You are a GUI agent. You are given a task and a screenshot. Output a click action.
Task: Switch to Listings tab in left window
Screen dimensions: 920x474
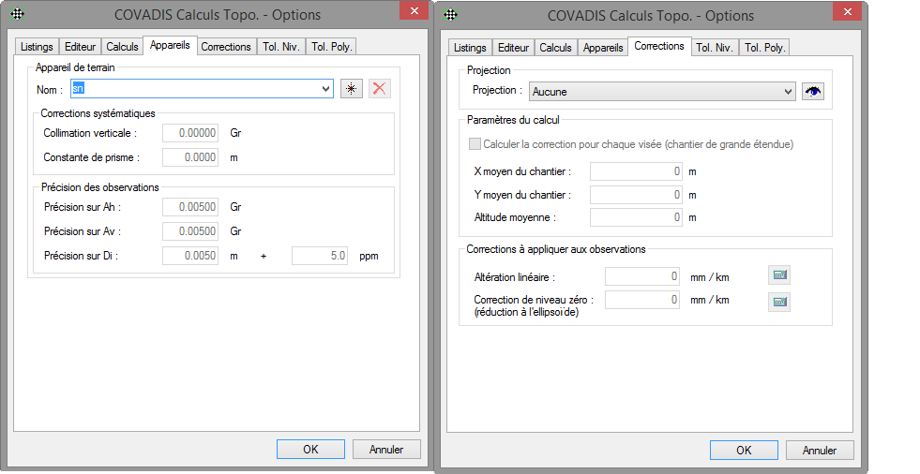(37, 47)
